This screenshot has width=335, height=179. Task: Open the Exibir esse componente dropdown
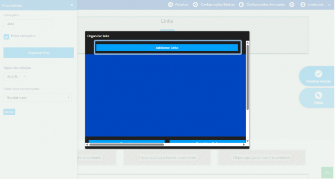point(37,98)
